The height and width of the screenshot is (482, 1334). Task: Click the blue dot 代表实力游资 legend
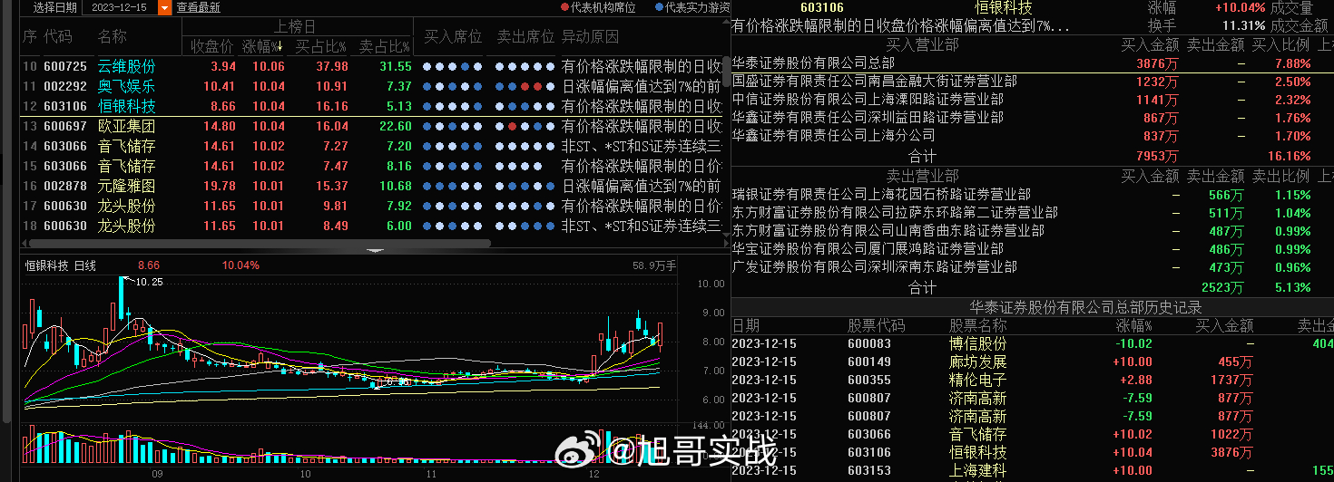(x=692, y=7)
